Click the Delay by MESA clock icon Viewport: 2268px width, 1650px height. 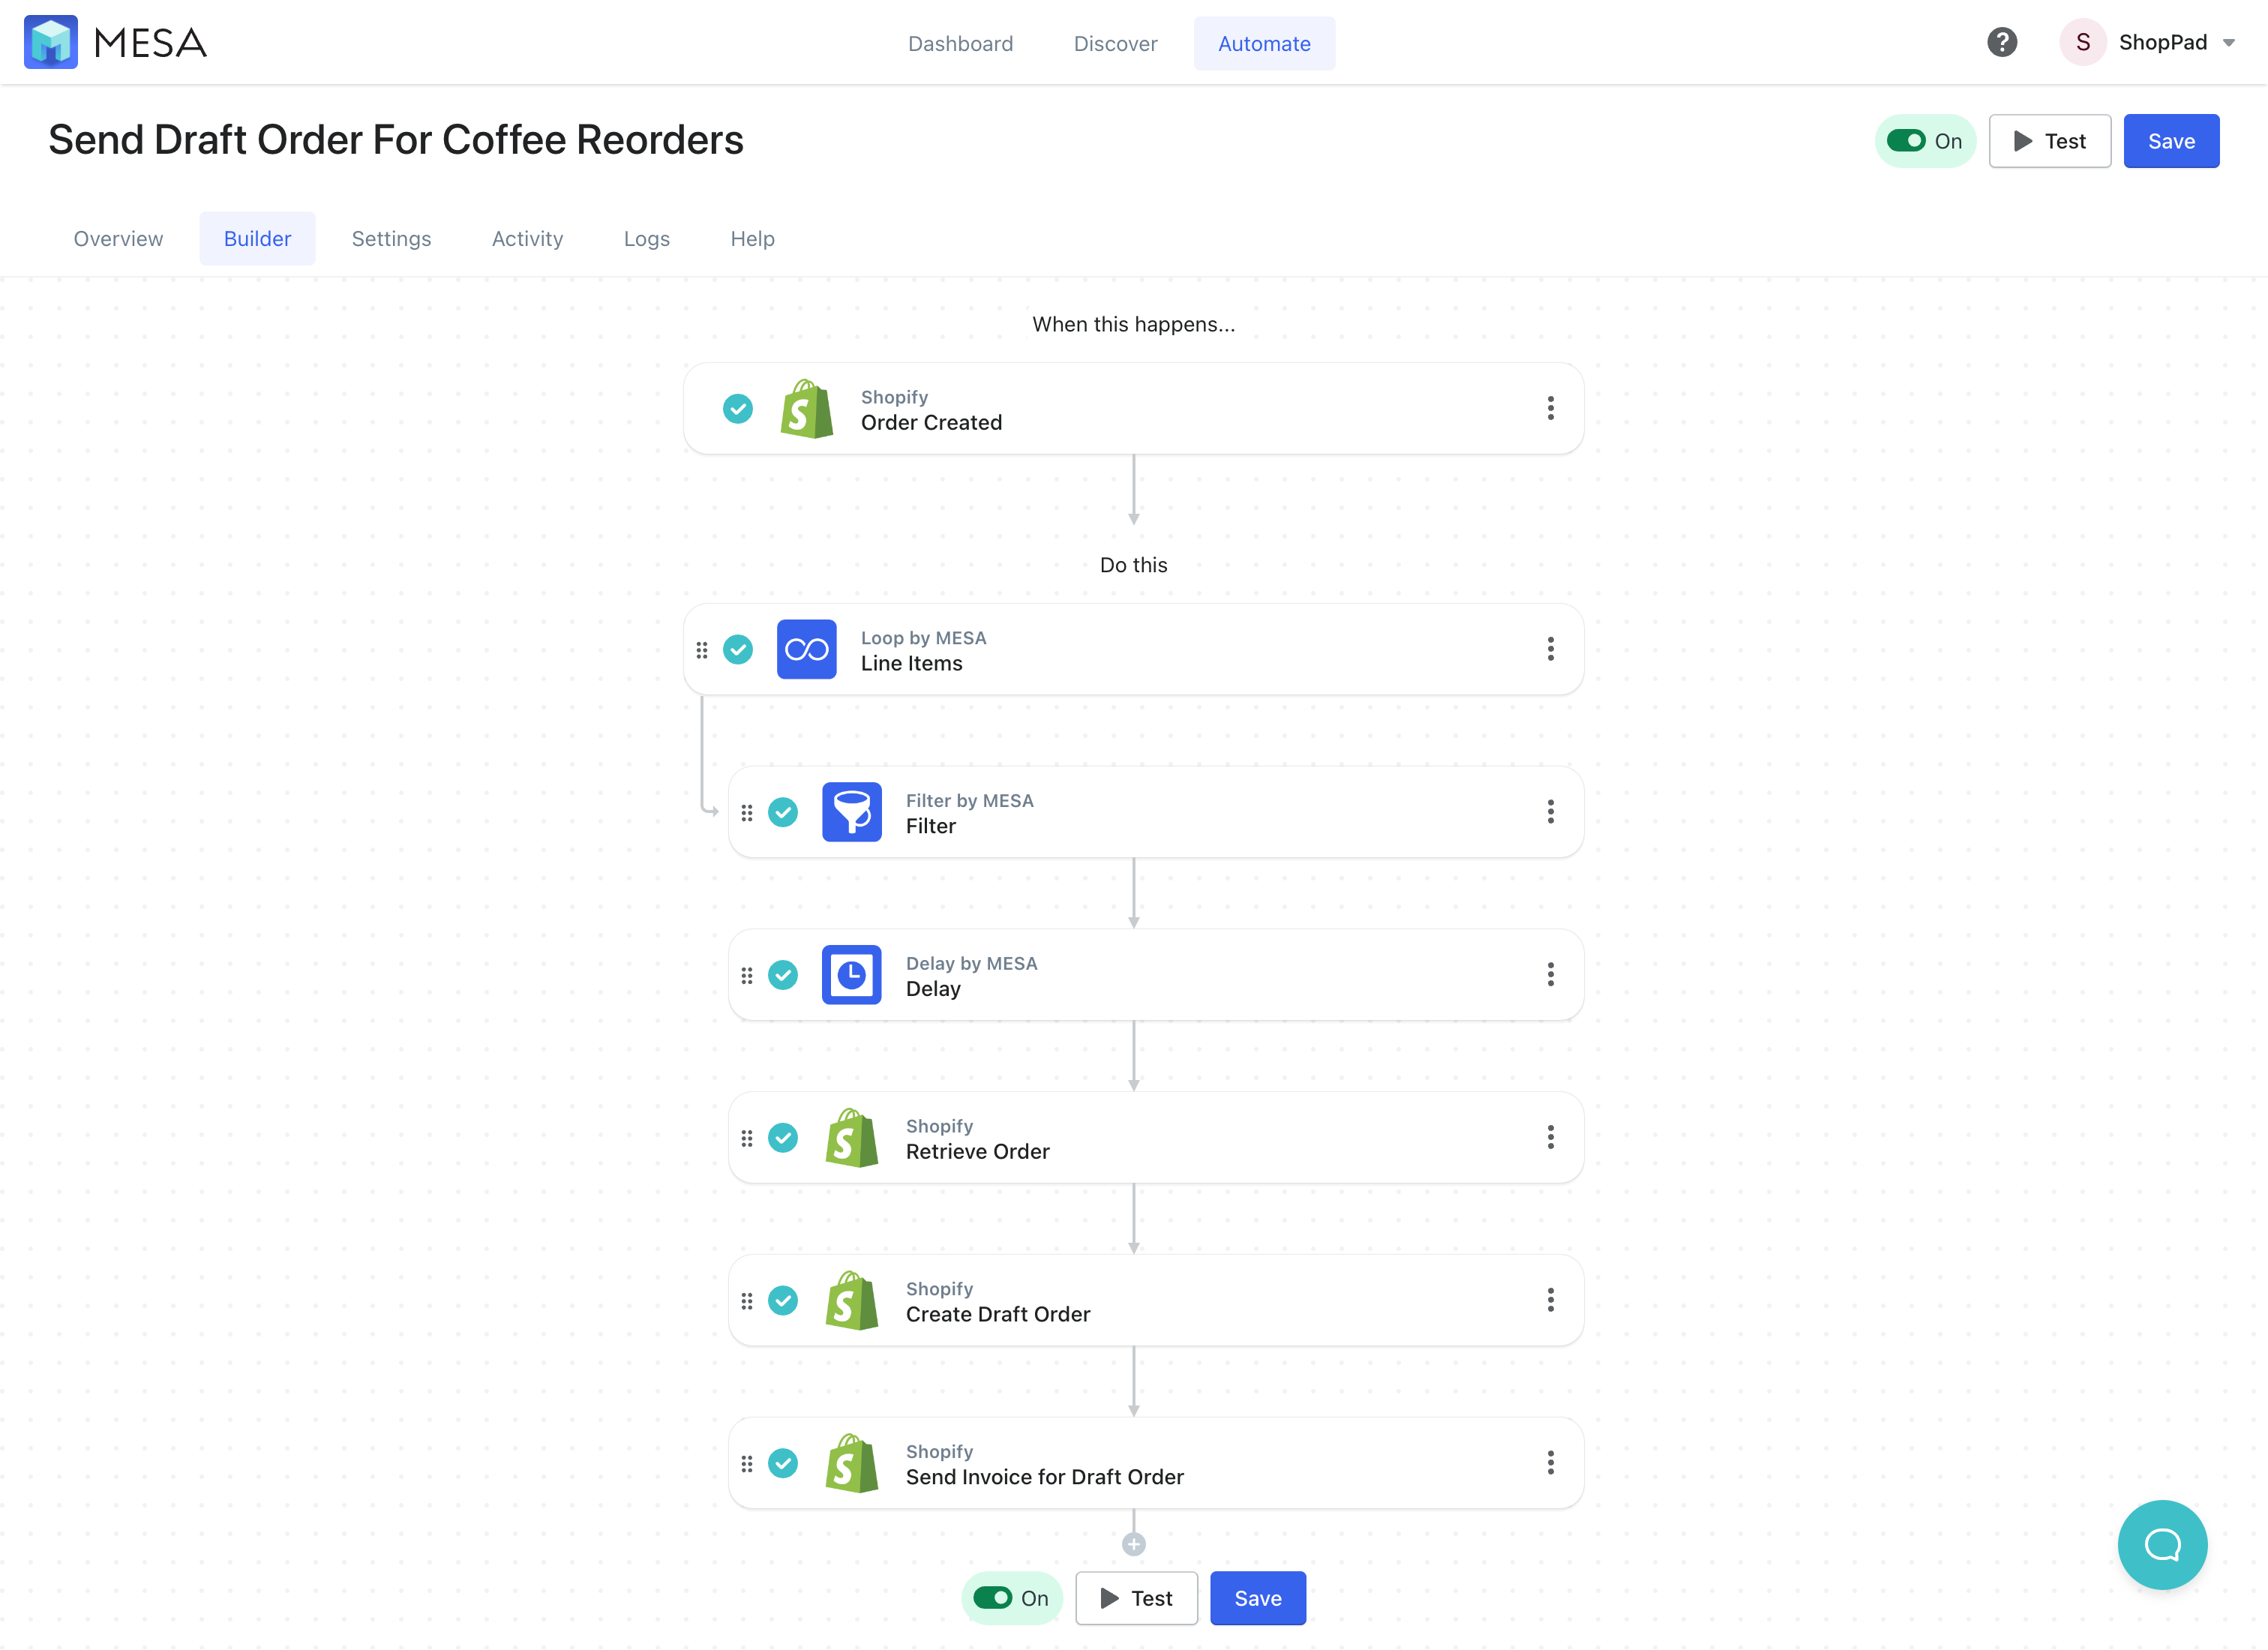click(851, 975)
